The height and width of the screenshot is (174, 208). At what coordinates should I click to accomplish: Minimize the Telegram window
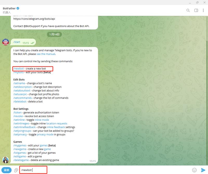190,3
